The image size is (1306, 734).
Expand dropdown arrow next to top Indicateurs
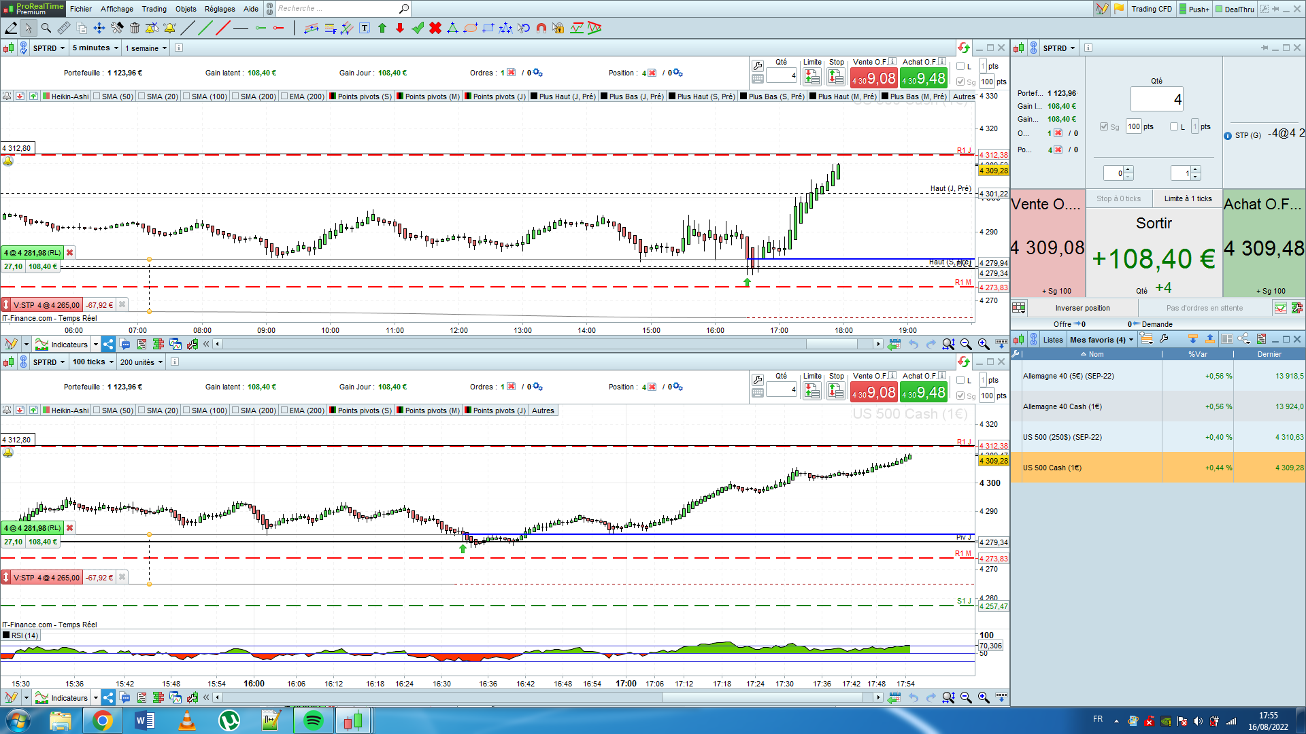(95, 345)
